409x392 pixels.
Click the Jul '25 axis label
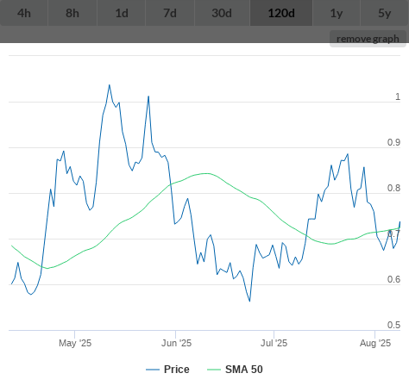point(274,343)
